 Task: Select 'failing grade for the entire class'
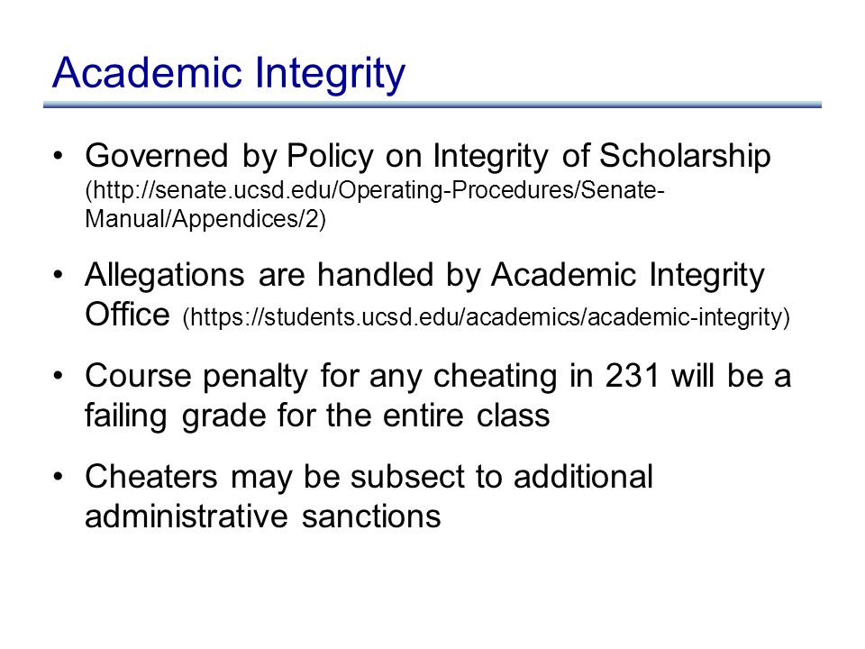317,416
